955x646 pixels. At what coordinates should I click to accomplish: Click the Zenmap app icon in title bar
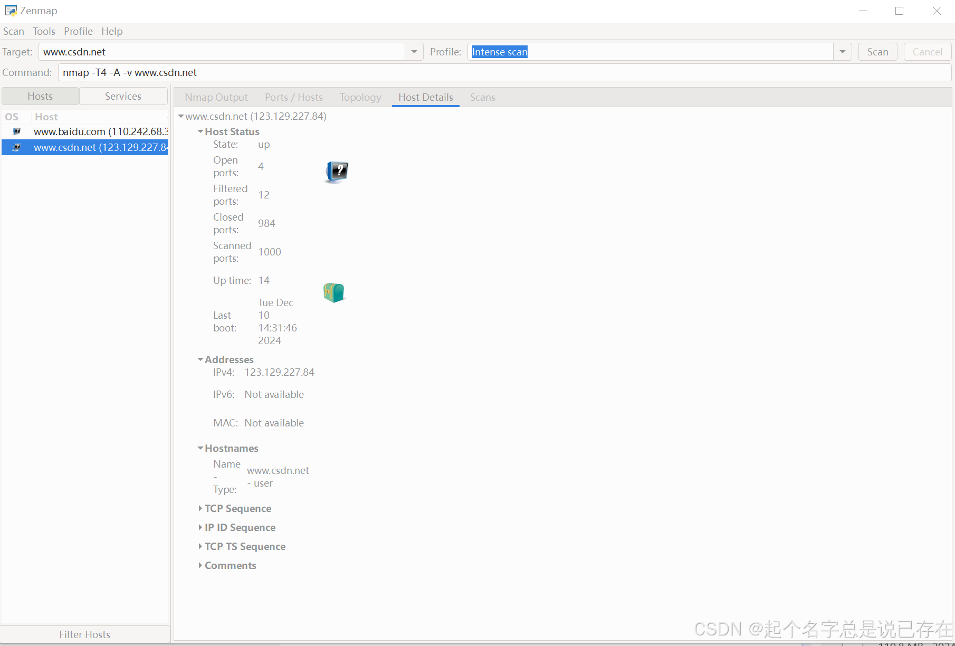click(x=11, y=11)
